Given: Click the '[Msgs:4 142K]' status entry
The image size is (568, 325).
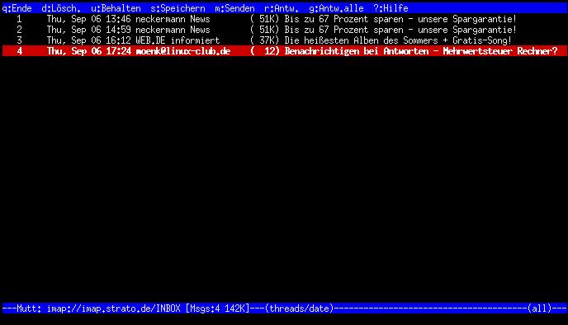Looking at the screenshot, I should pyautogui.click(x=218, y=309).
